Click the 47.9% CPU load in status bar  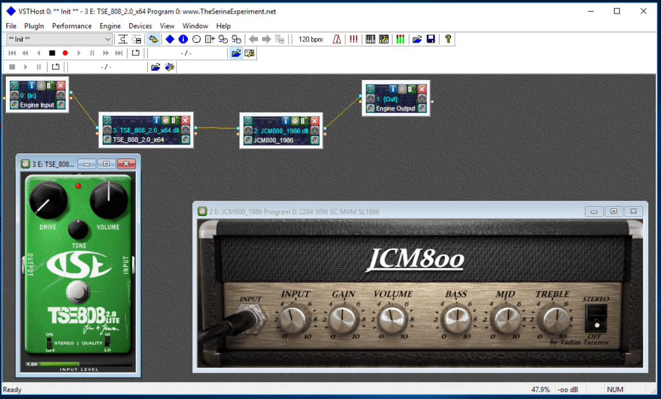pos(540,389)
